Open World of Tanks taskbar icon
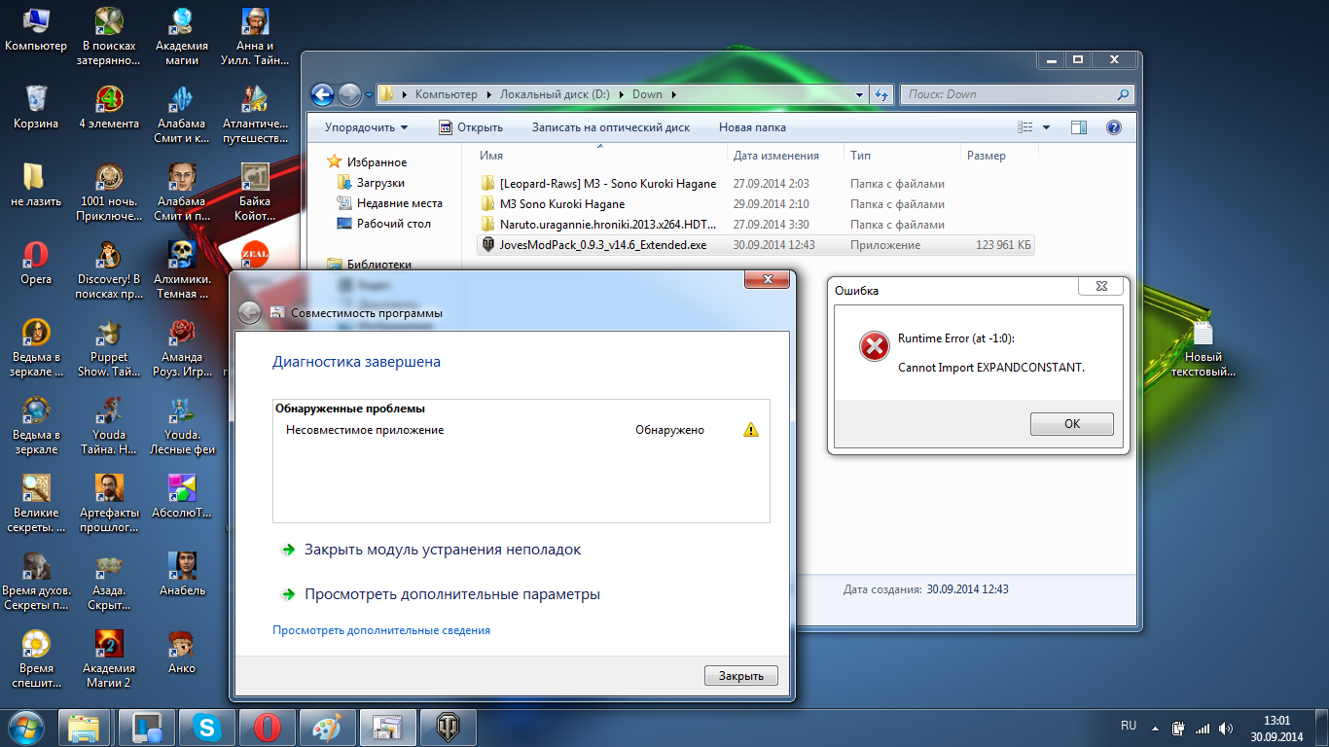Screen dimensions: 1329x747 pyautogui.click(x=448, y=727)
